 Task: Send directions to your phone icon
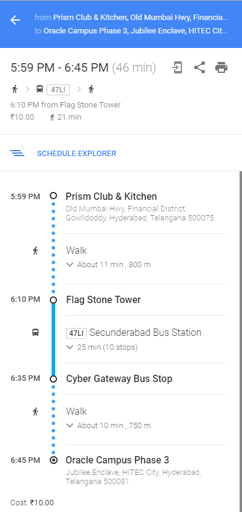tap(177, 67)
